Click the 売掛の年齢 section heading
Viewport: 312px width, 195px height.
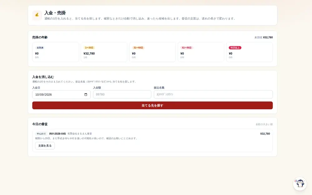(40, 37)
